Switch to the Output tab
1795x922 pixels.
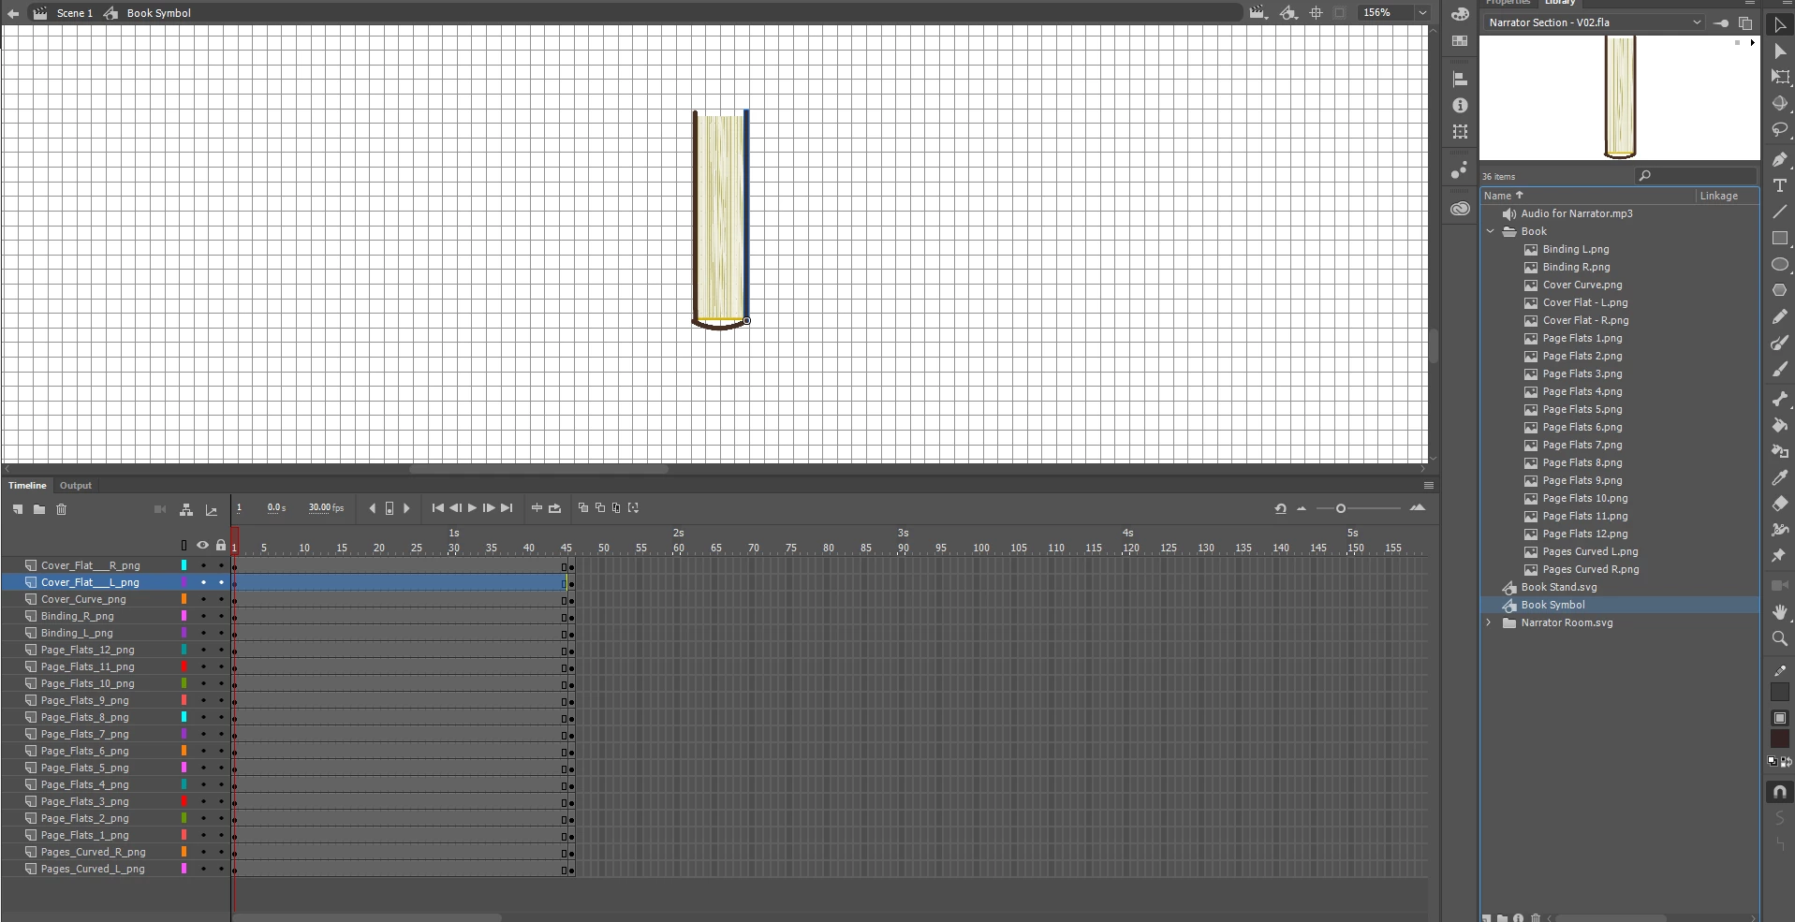click(x=76, y=486)
